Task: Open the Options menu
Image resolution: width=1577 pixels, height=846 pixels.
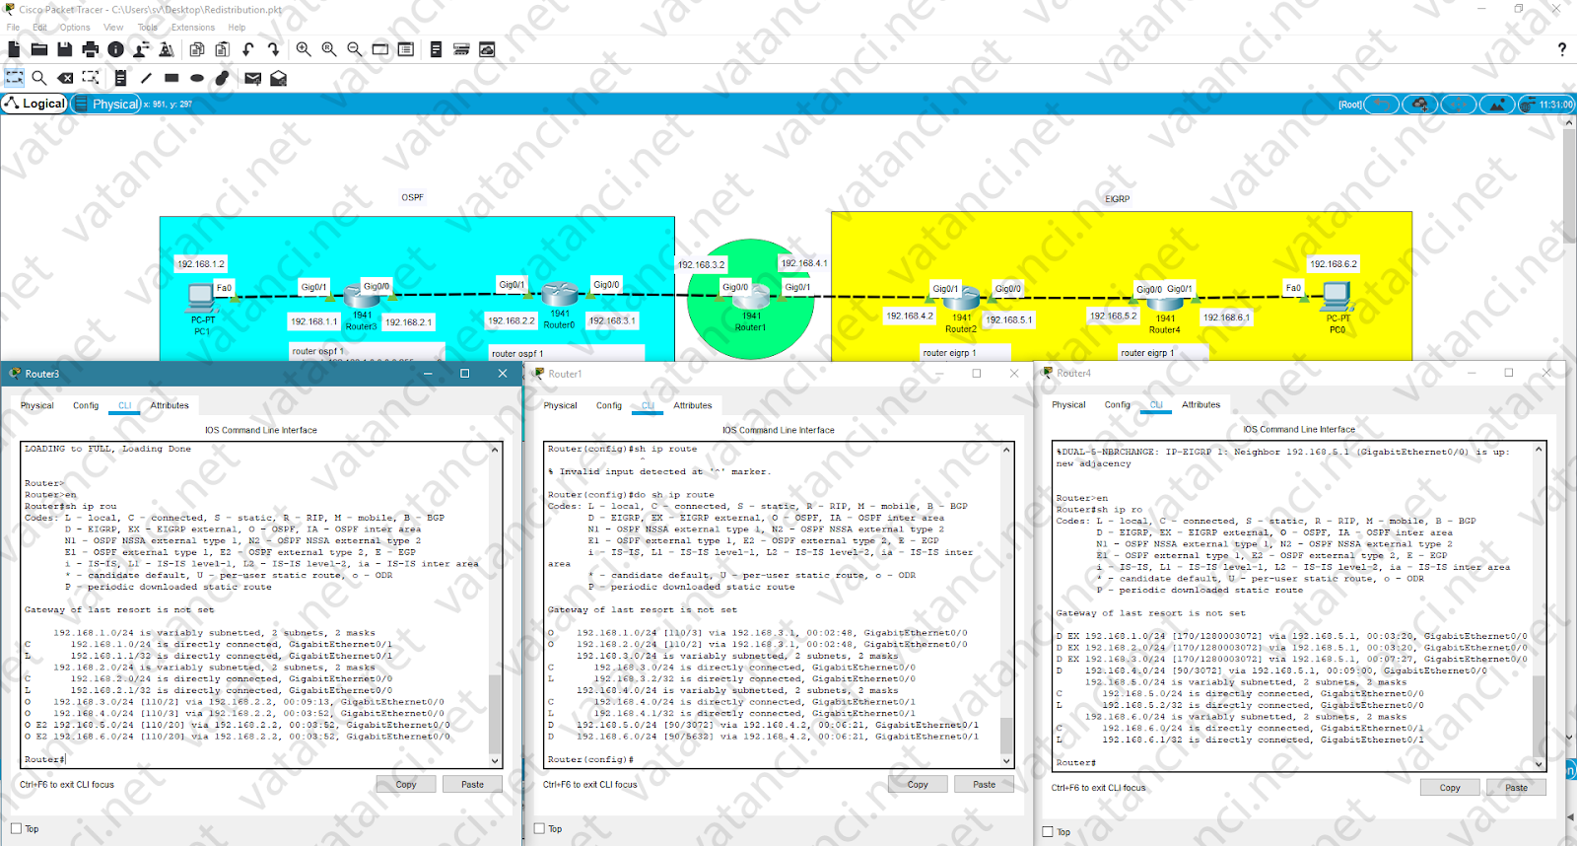Action: point(75,28)
